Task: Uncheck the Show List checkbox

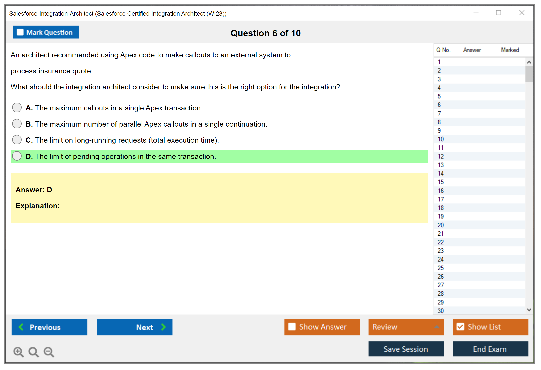Action: coord(460,327)
